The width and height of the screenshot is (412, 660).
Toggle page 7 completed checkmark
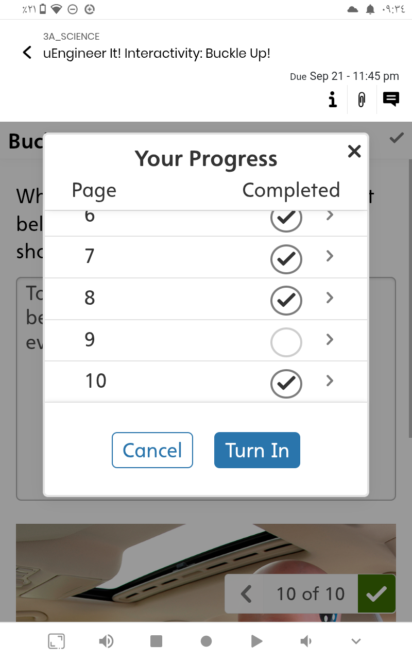[286, 258]
